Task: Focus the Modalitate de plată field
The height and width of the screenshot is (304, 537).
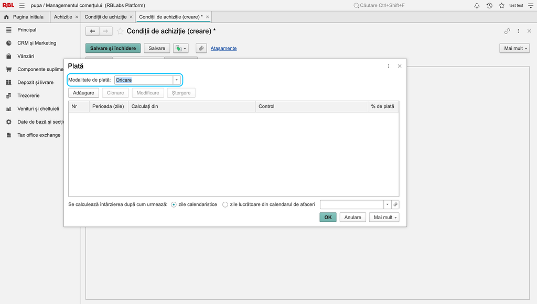Action: 144,80
